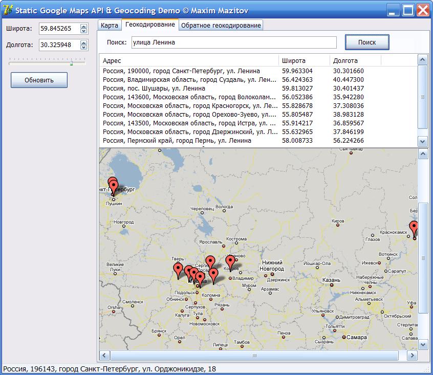The image size is (433, 375).
Task: Click map horizontal scroll left arrow
Action: click(104, 356)
